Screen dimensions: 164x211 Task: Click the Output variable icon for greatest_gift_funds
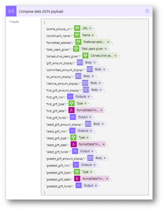click(78, 185)
